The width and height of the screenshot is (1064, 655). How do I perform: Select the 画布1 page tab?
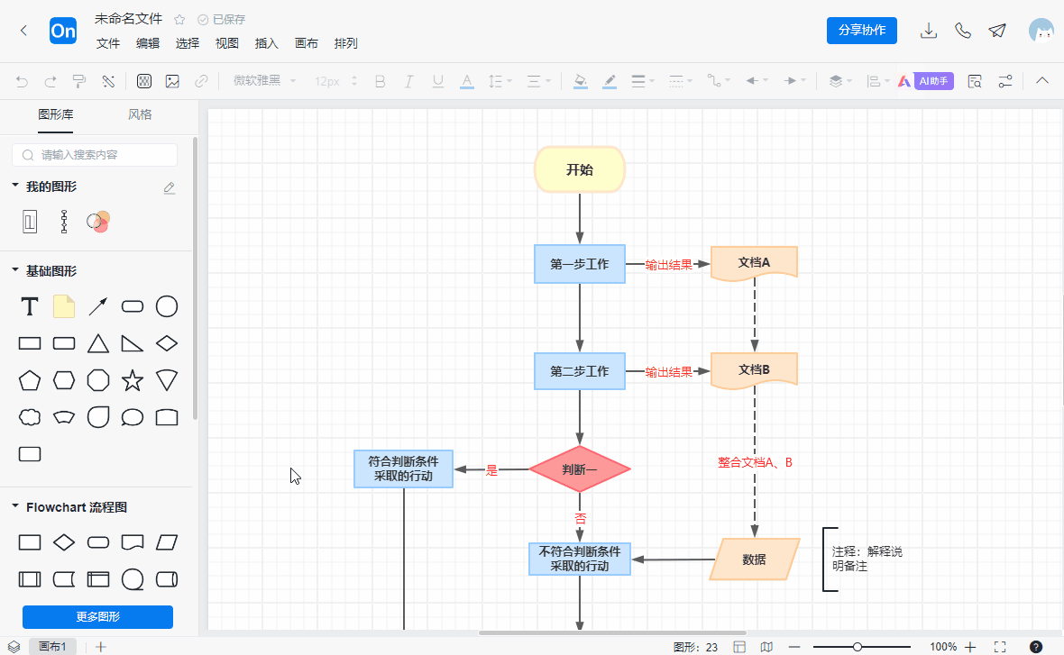(52, 647)
